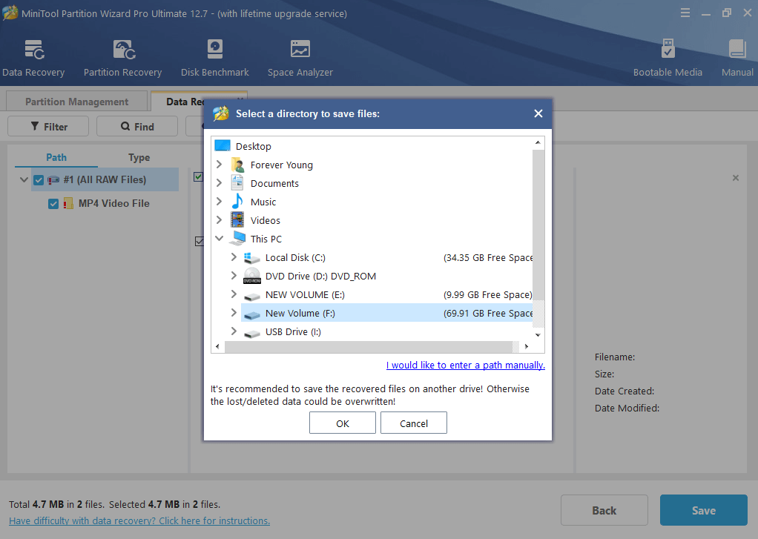The image size is (758, 539).
Task: Click the '(9.99 GB Free Space)' text
Action: 488,295
